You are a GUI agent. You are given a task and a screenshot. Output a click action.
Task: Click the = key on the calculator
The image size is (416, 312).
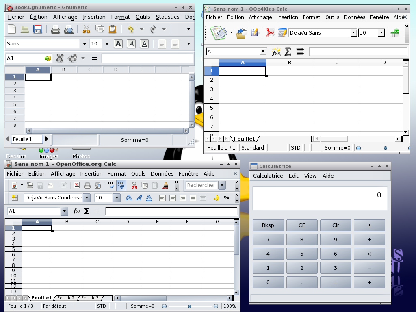click(x=336, y=282)
